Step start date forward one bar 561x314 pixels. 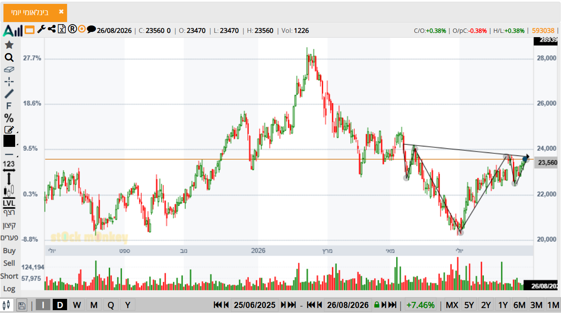[283, 305]
